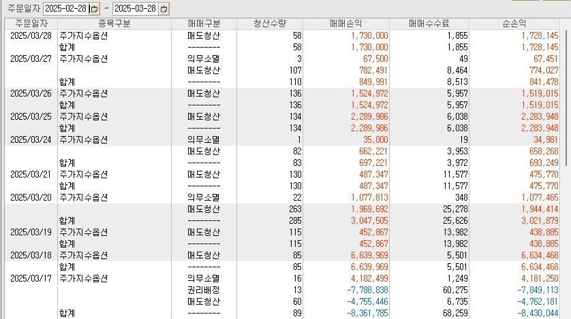Screen dimensions: 571x319
Task: Click loss value -4,755,446
Action: coord(367,301)
